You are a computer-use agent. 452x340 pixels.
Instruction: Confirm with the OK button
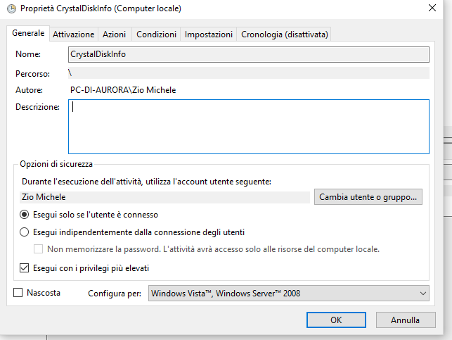tap(336, 320)
